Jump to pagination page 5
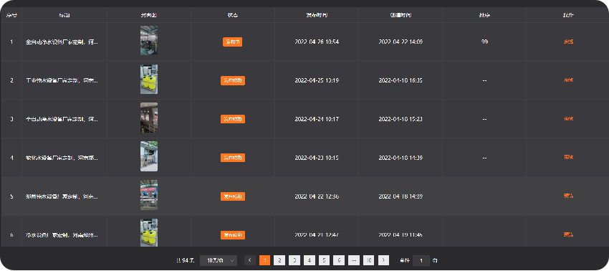Viewport: 609px width, 271px height. (x=324, y=260)
